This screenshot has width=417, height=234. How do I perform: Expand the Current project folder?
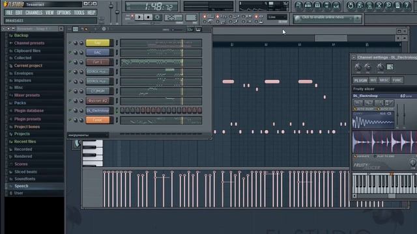28,66
